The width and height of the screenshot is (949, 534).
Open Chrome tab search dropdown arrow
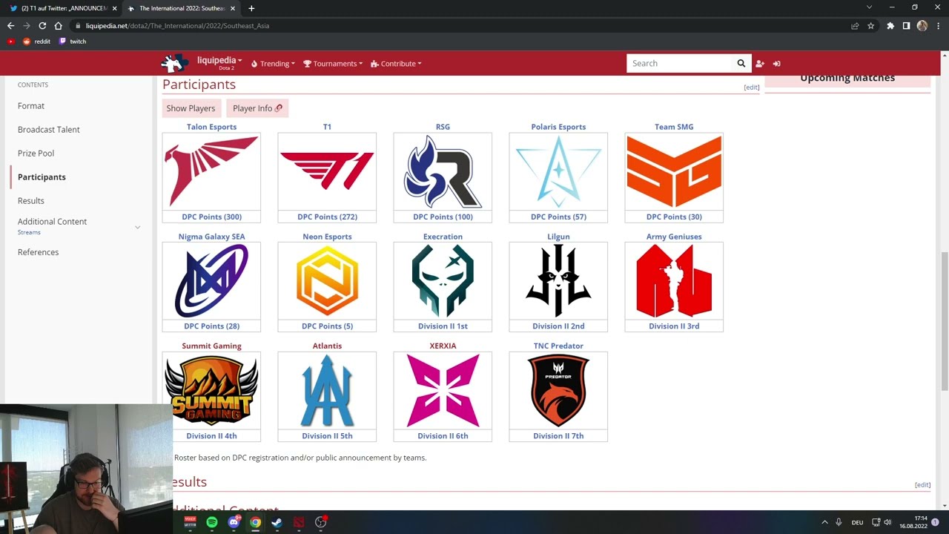point(869,7)
